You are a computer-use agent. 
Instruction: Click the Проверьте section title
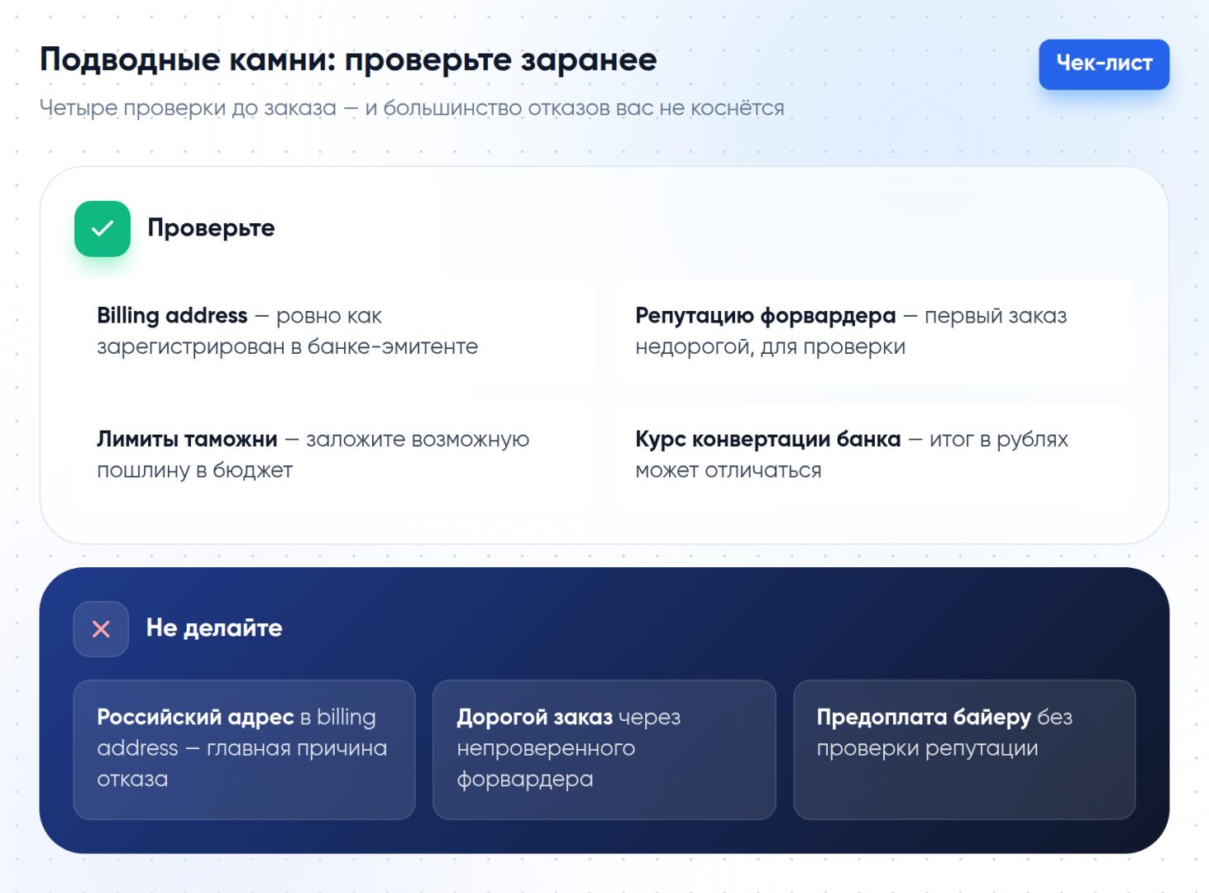coord(211,228)
